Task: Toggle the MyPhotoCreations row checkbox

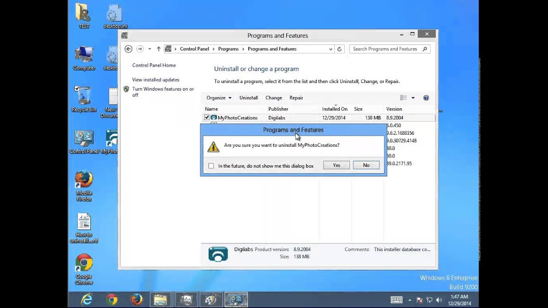Action: click(207, 118)
